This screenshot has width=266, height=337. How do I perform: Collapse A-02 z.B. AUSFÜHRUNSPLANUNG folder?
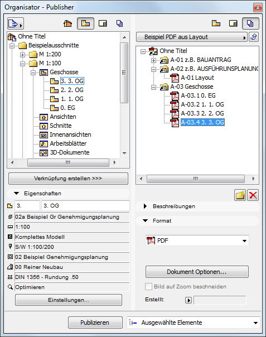click(153, 69)
